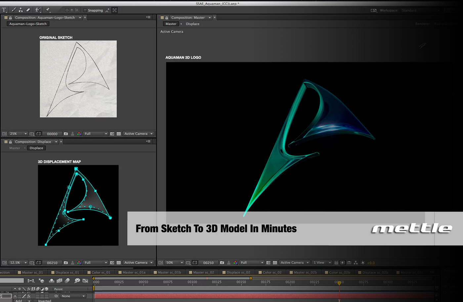This screenshot has width=463, height=302.
Task: Open grid and guide options in the Aquaman-Logo-Sketch viewer
Action: click(32, 134)
